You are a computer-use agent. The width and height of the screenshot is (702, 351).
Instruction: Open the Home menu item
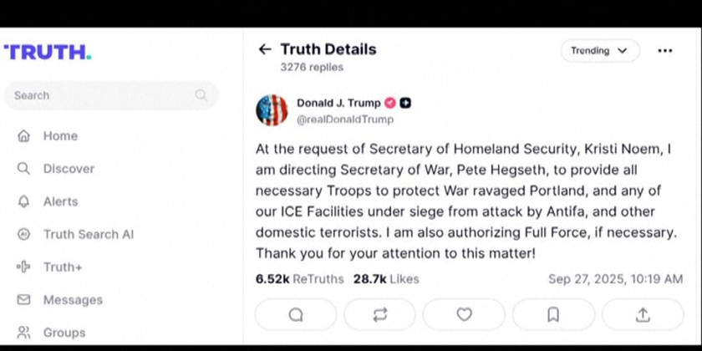60,135
